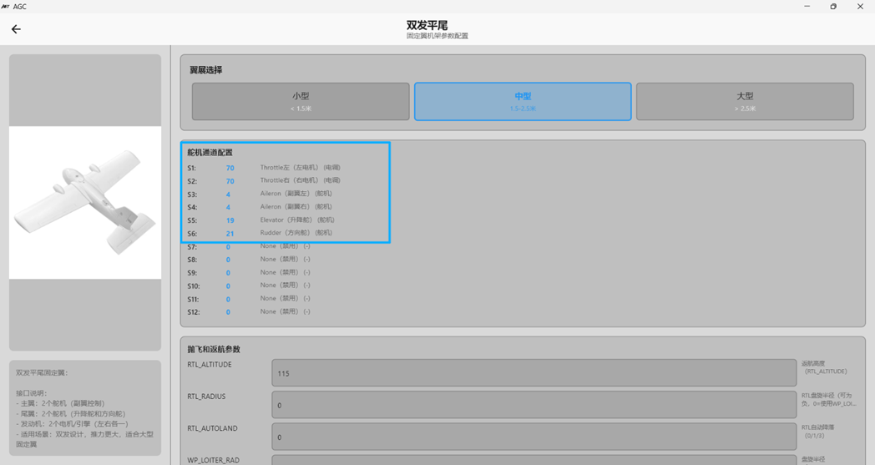Click S6 Rudder channel value 21
The height and width of the screenshot is (465, 875).
(230, 234)
